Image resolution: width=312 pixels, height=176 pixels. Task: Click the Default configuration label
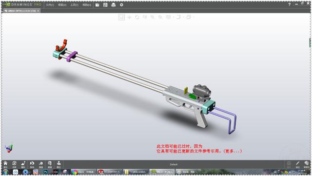(x=174, y=164)
